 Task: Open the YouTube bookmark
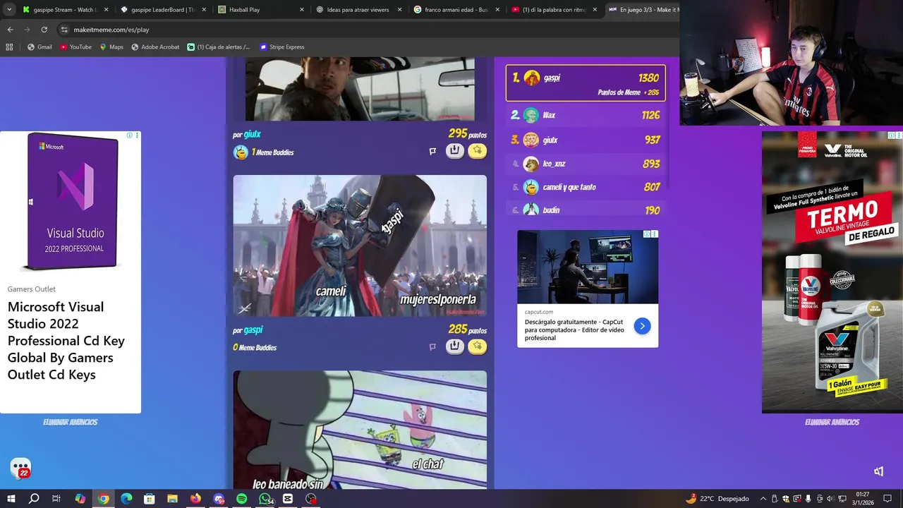coord(75,47)
